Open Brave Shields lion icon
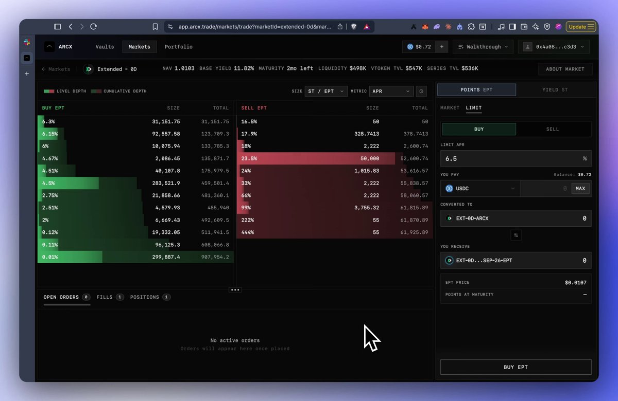 tap(354, 27)
